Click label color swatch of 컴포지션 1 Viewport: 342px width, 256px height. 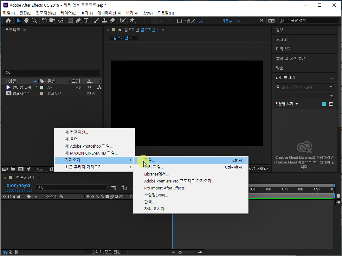click(x=42, y=93)
